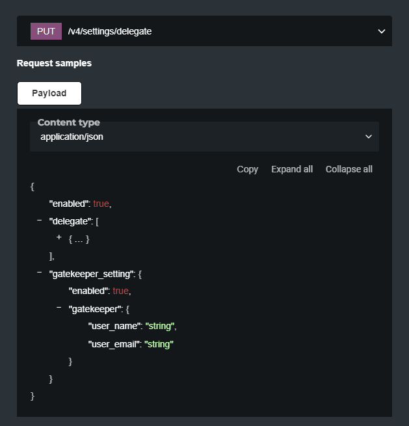Screen dimensions: 409x426
Task: Collapse the PUT endpoint chevron
Action: pos(381,31)
